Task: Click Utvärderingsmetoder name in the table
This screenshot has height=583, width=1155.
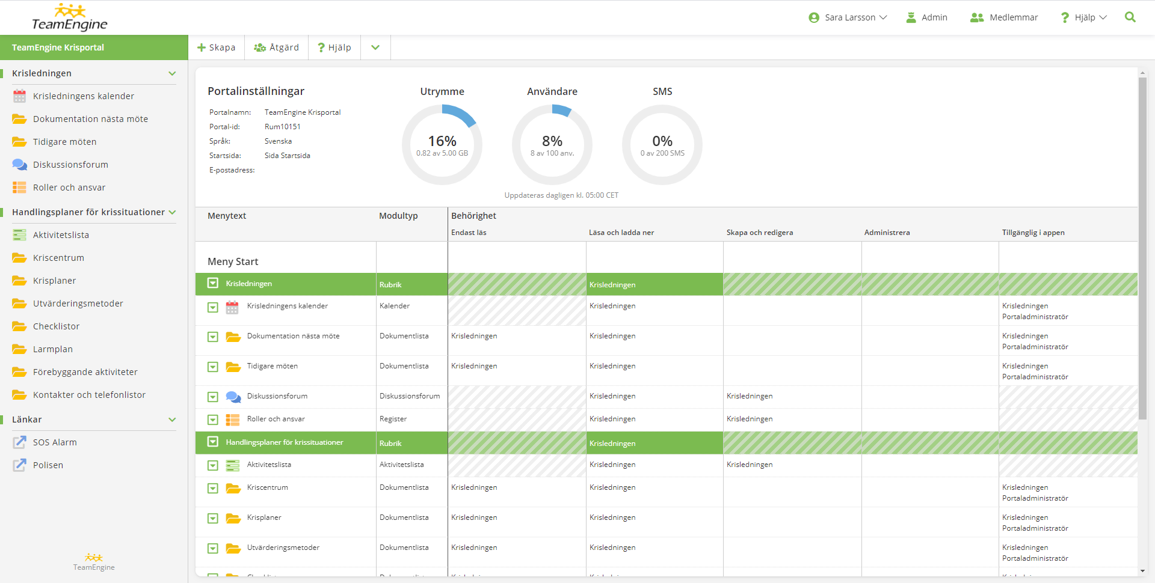Action: click(283, 548)
